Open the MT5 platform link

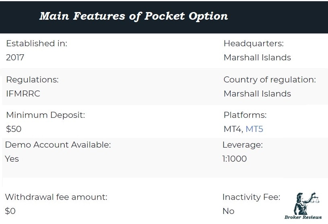tap(254, 129)
